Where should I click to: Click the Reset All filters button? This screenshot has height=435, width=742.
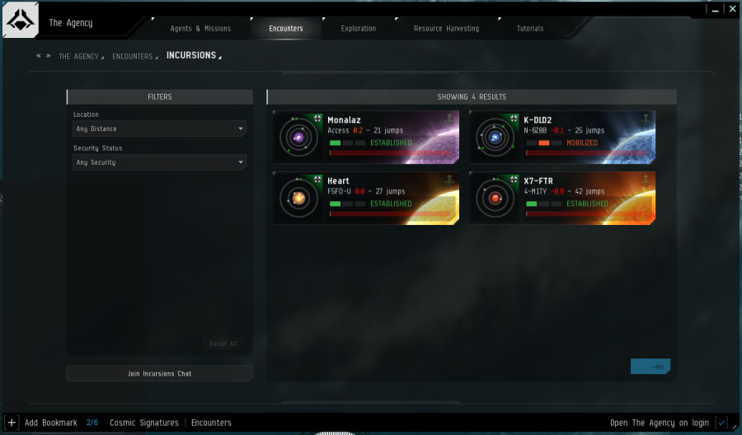(x=223, y=344)
